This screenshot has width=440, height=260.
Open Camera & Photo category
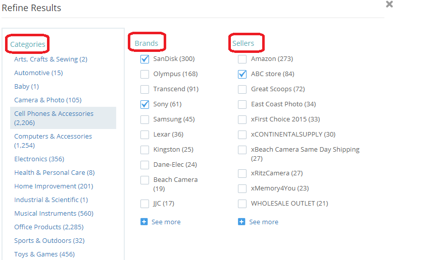tap(47, 100)
